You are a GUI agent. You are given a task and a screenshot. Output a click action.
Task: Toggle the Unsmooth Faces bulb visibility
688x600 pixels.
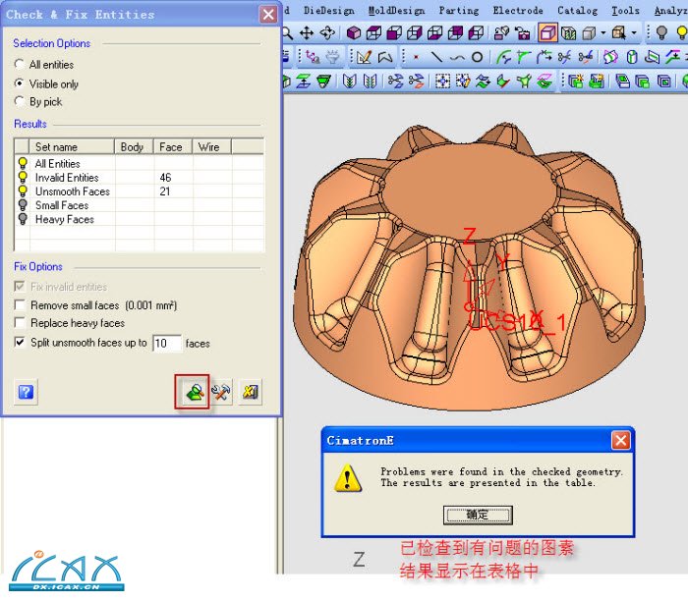coord(23,191)
